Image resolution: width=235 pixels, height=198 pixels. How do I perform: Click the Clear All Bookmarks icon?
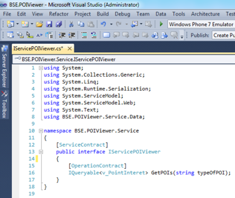[174, 35]
